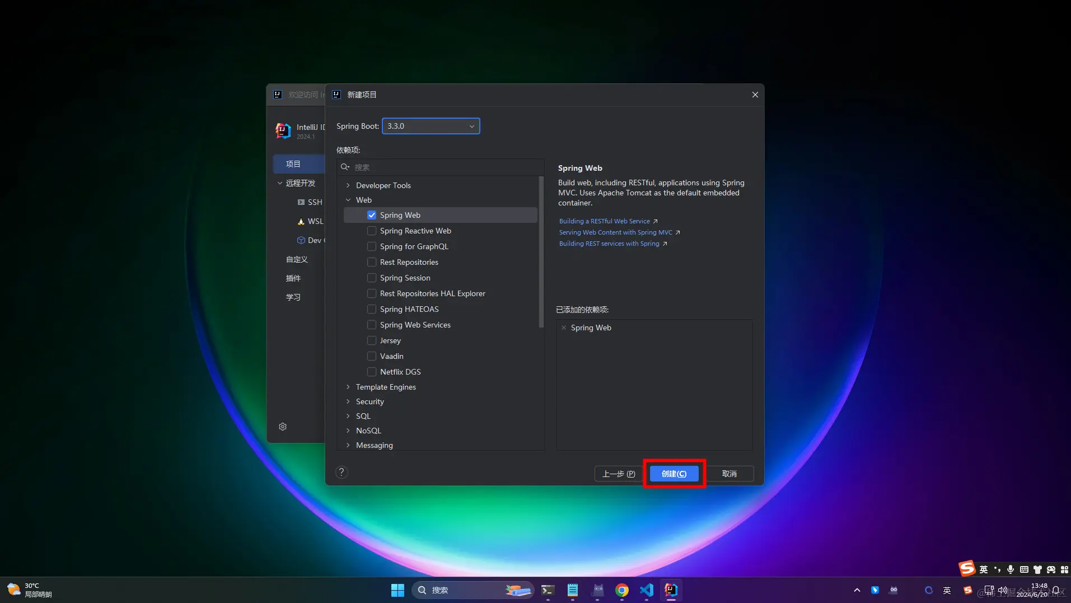1071x603 pixels.
Task: Open the help question mark icon
Action: pyautogui.click(x=342, y=472)
